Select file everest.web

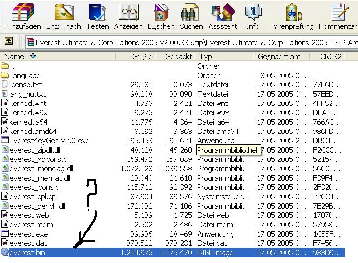pyautogui.click(x=29, y=215)
